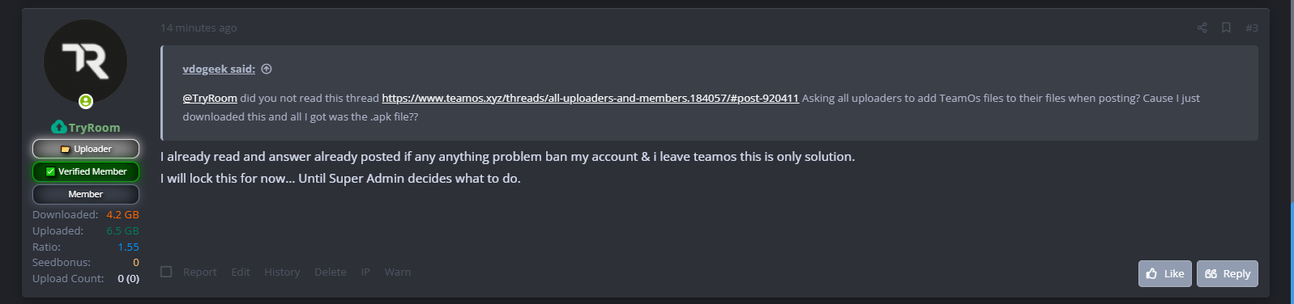Click the Uploader badge
Image resolution: width=1294 pixels, height=304 pixels.
point(86,149)
